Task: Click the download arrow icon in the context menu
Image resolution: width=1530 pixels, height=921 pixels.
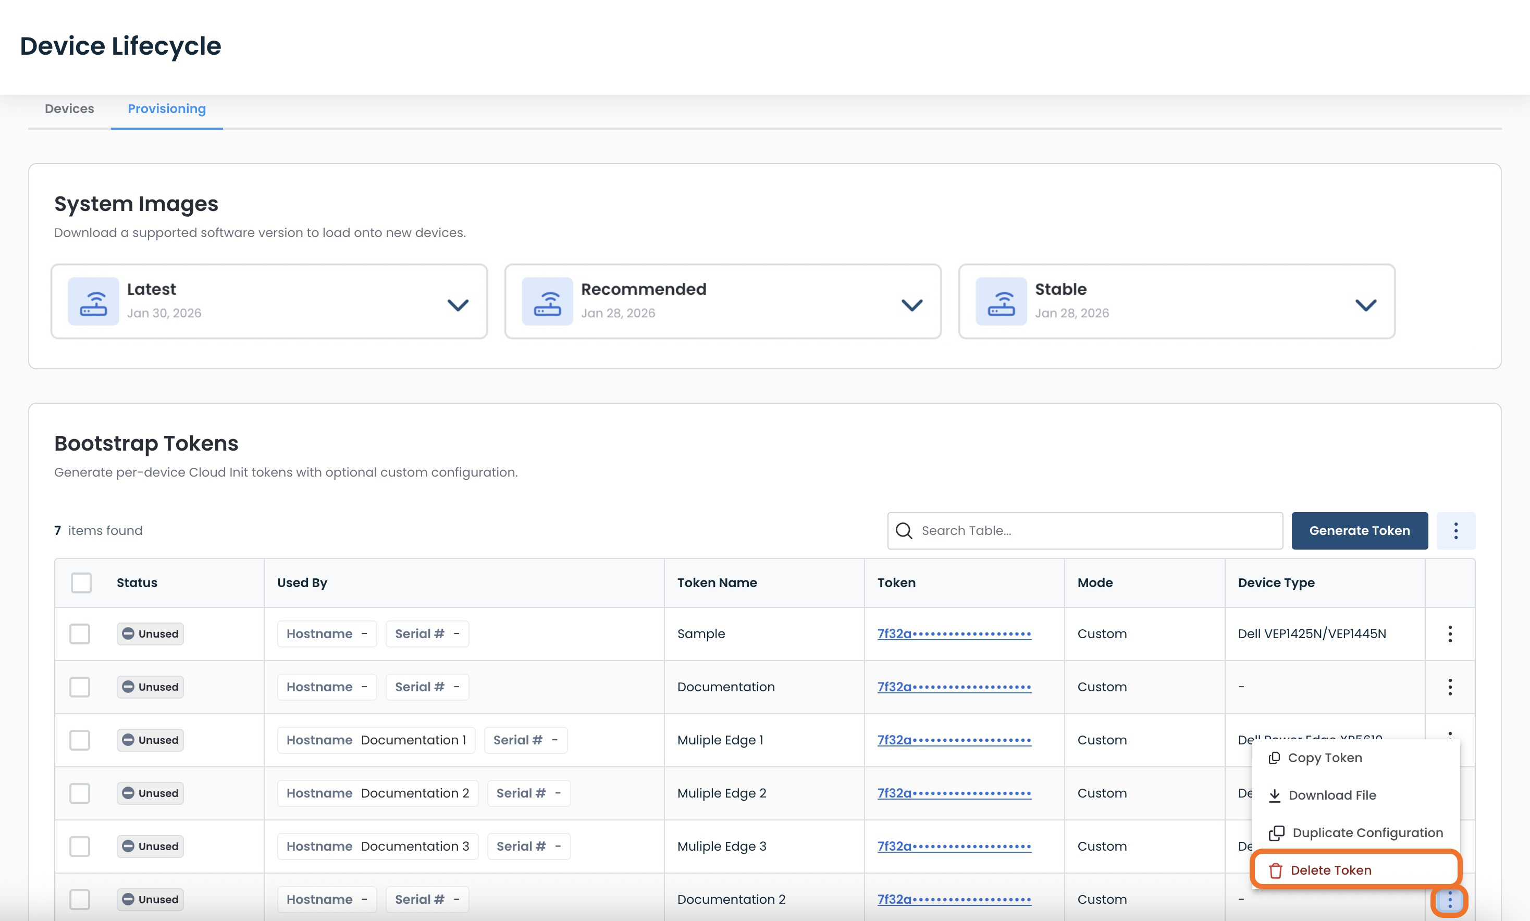Action: tap(1274, 795)
